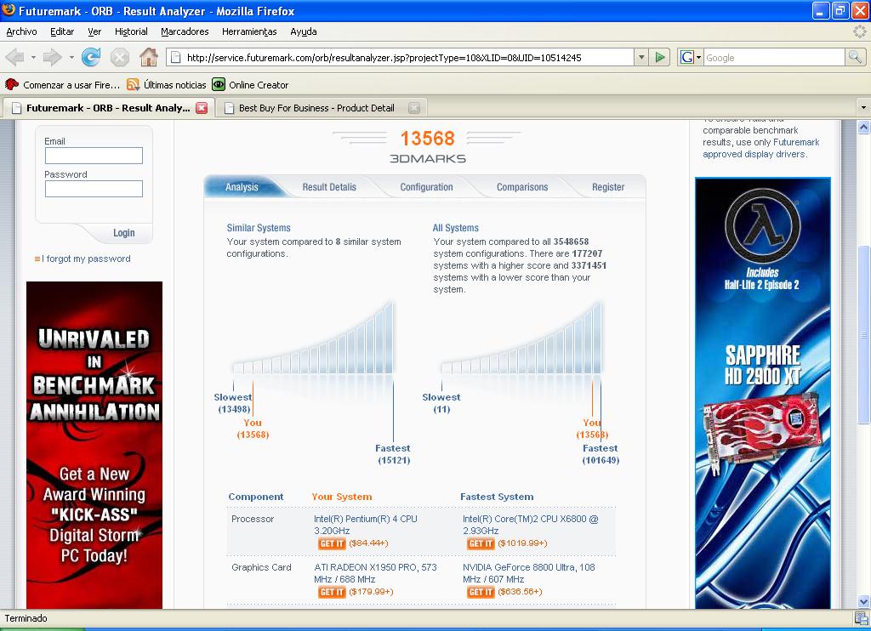Click the Stop loading icon
Viewport: 871px width, 631px height.
pos(119,57)
